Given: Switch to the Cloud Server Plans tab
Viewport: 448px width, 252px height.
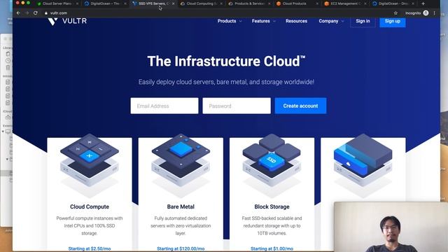Looking at the screenshot, I should tap(57, 3).
